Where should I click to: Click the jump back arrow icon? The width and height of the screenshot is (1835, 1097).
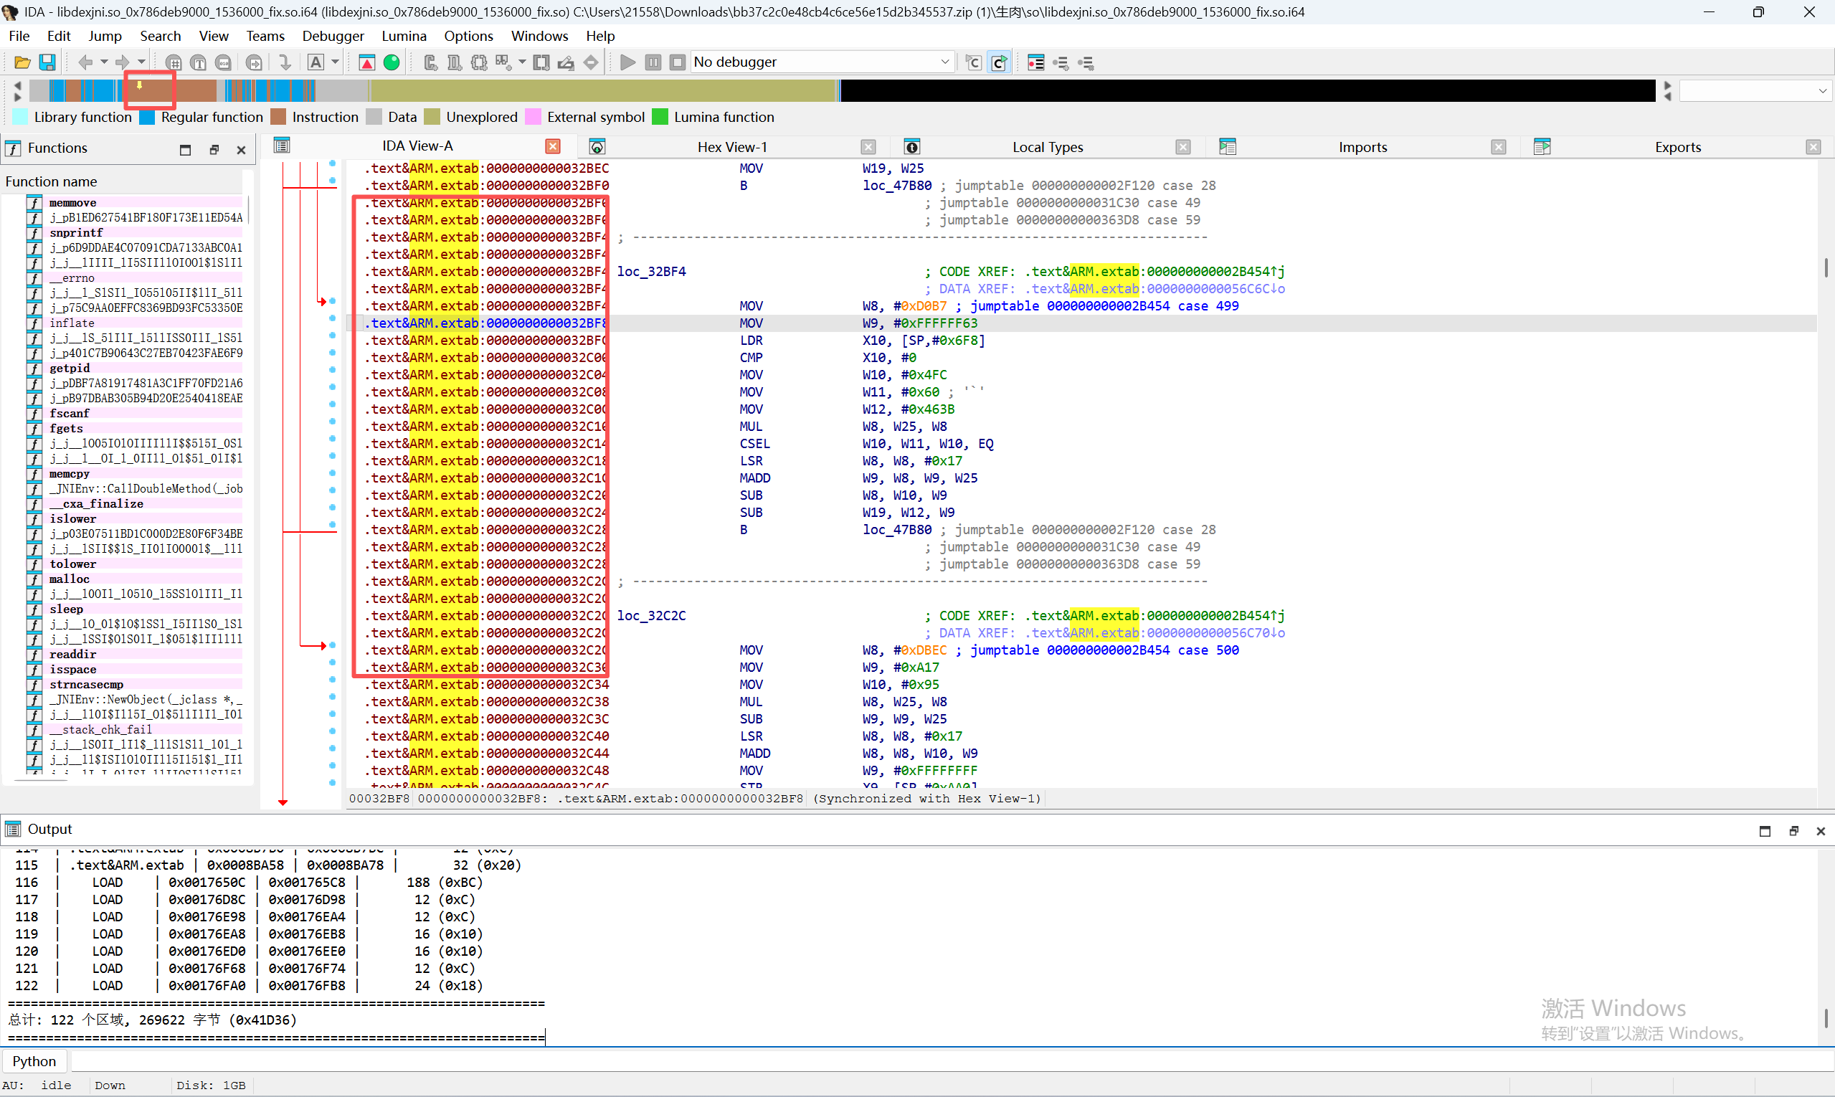pos(85,63)
